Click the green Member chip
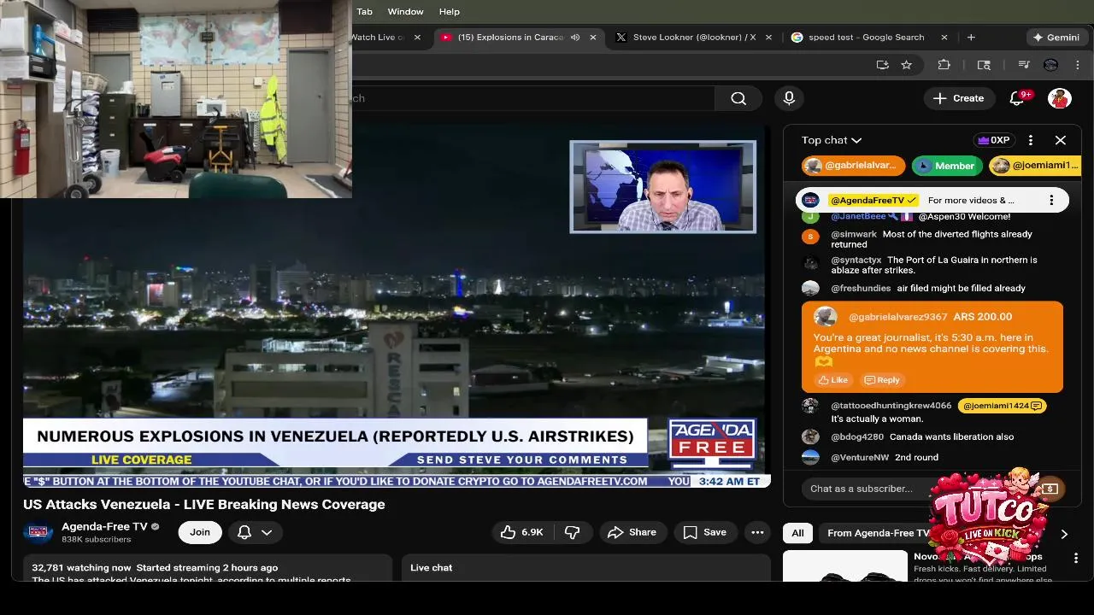The width and height of the screenshot is (1094, 615). (x=945, y=166)
